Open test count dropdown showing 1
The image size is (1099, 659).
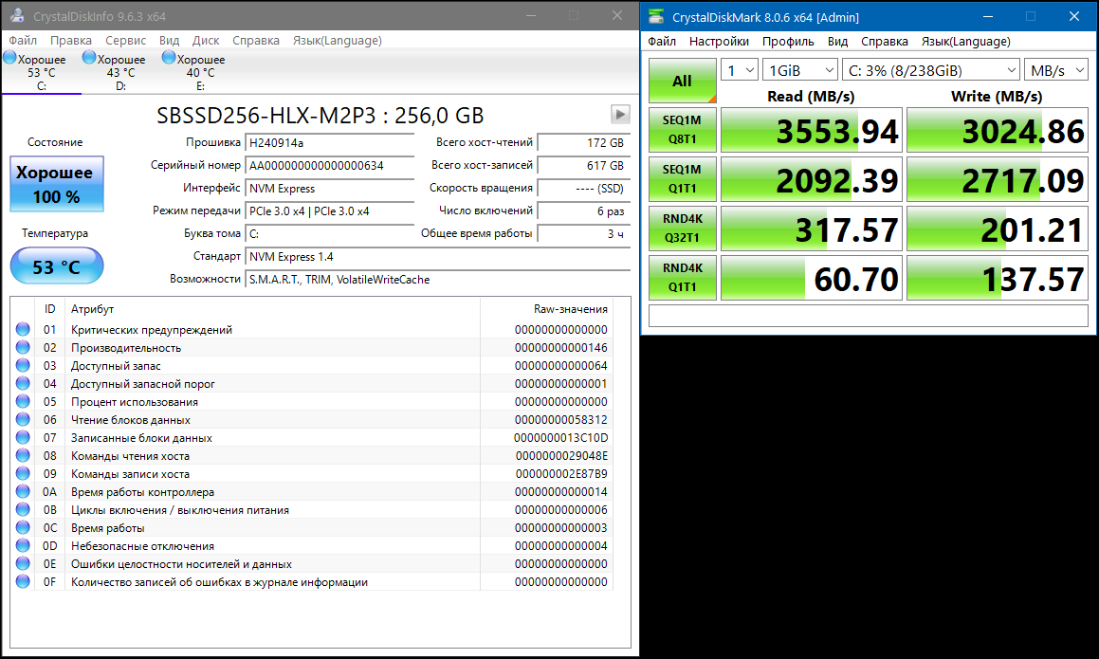coord(740,70)
